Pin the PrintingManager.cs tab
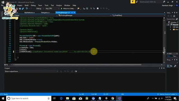Viewport: 179px width, 101px height. click(72, 12)
